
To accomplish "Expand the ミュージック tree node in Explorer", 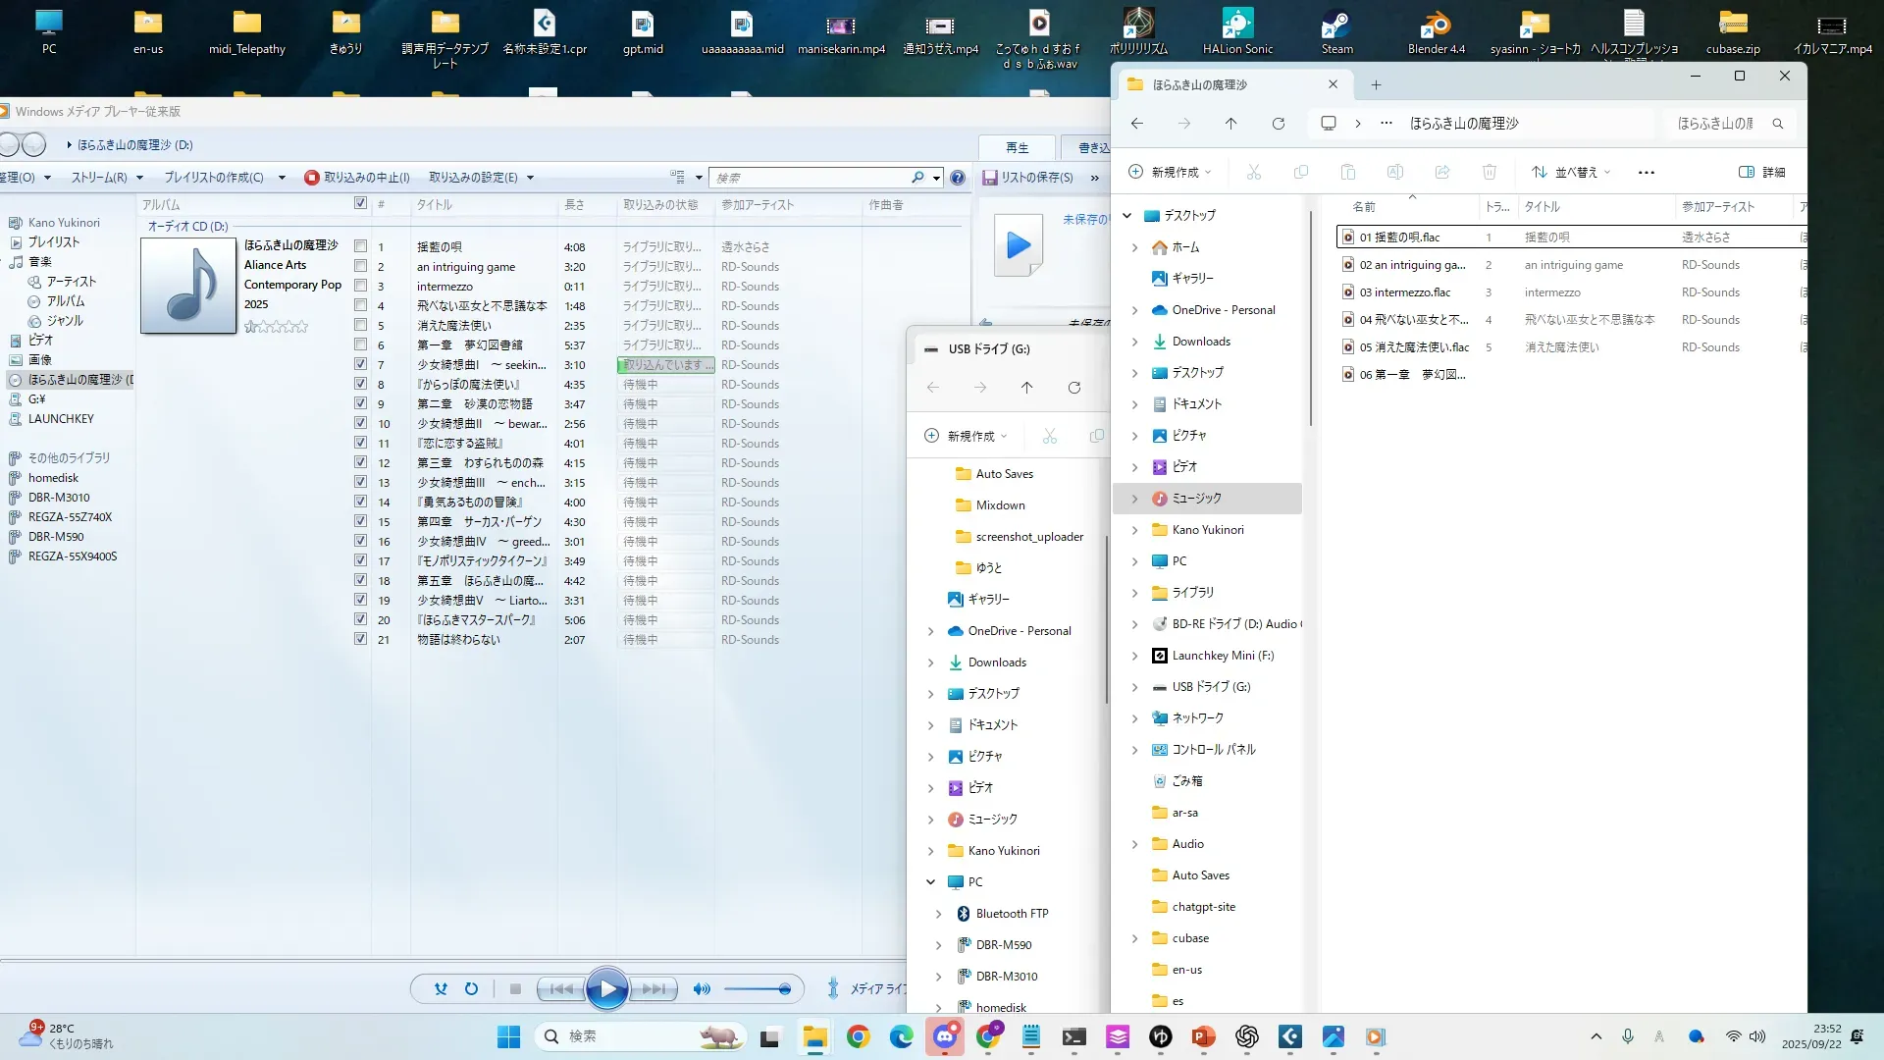I will (1135, 499).
